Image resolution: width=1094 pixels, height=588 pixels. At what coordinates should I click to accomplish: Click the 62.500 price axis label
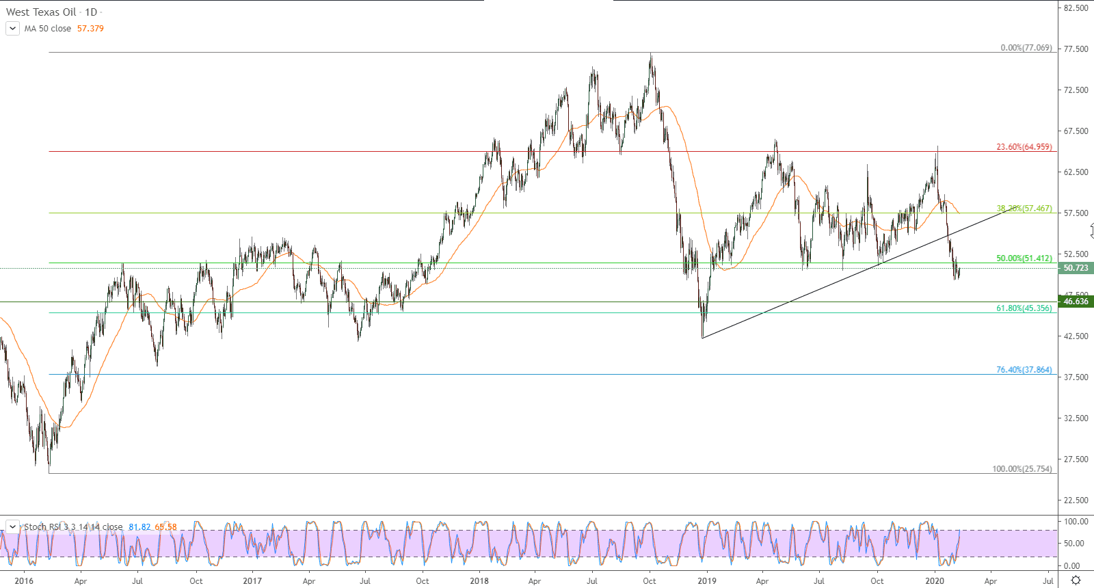point(1076,172)
